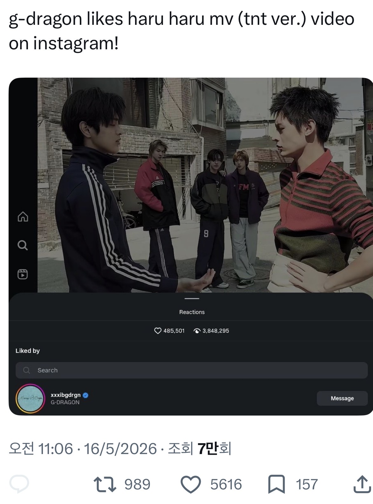This screenshot has width=373, height=504.
Task: Click the 조회 7만회 view count
Action: 199,449
